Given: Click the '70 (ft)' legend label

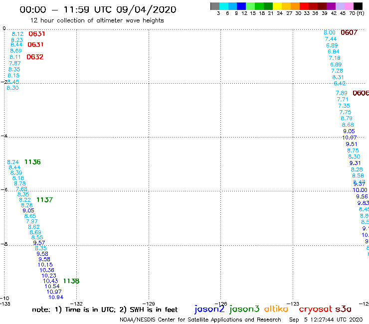Looking at the screenshot, I should [x=357, y=13].
